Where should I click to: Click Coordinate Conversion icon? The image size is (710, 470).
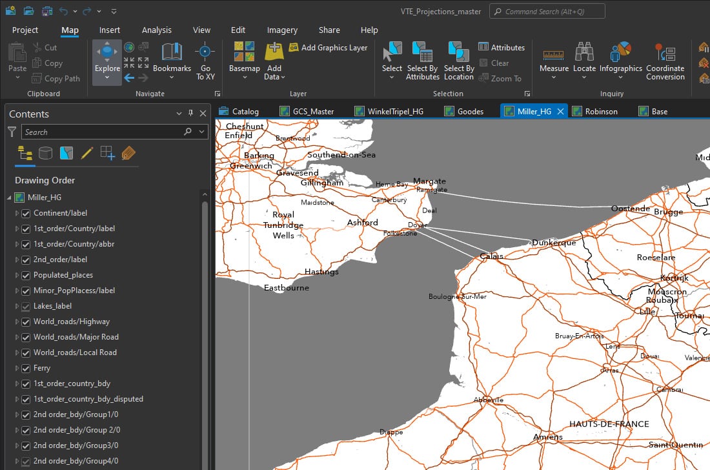pyautogui.click(x=665, y=53)
